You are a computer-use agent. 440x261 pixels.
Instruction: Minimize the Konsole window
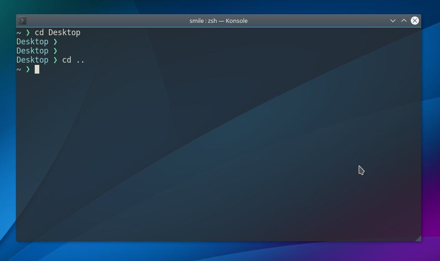tap(393, 21)
